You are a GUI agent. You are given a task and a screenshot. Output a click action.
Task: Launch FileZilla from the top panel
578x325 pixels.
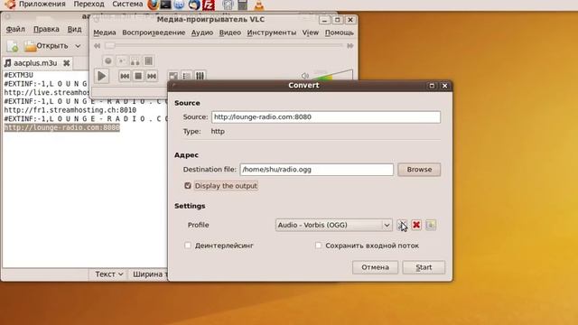(209, 5)
